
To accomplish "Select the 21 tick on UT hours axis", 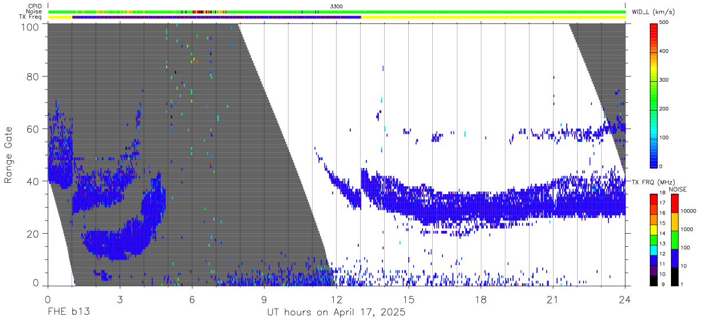I will pos(552,299).
